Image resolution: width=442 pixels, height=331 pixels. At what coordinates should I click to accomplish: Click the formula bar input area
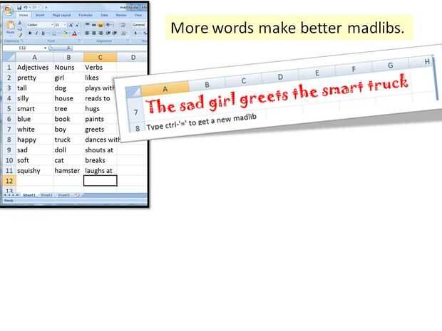pos(110,48)
